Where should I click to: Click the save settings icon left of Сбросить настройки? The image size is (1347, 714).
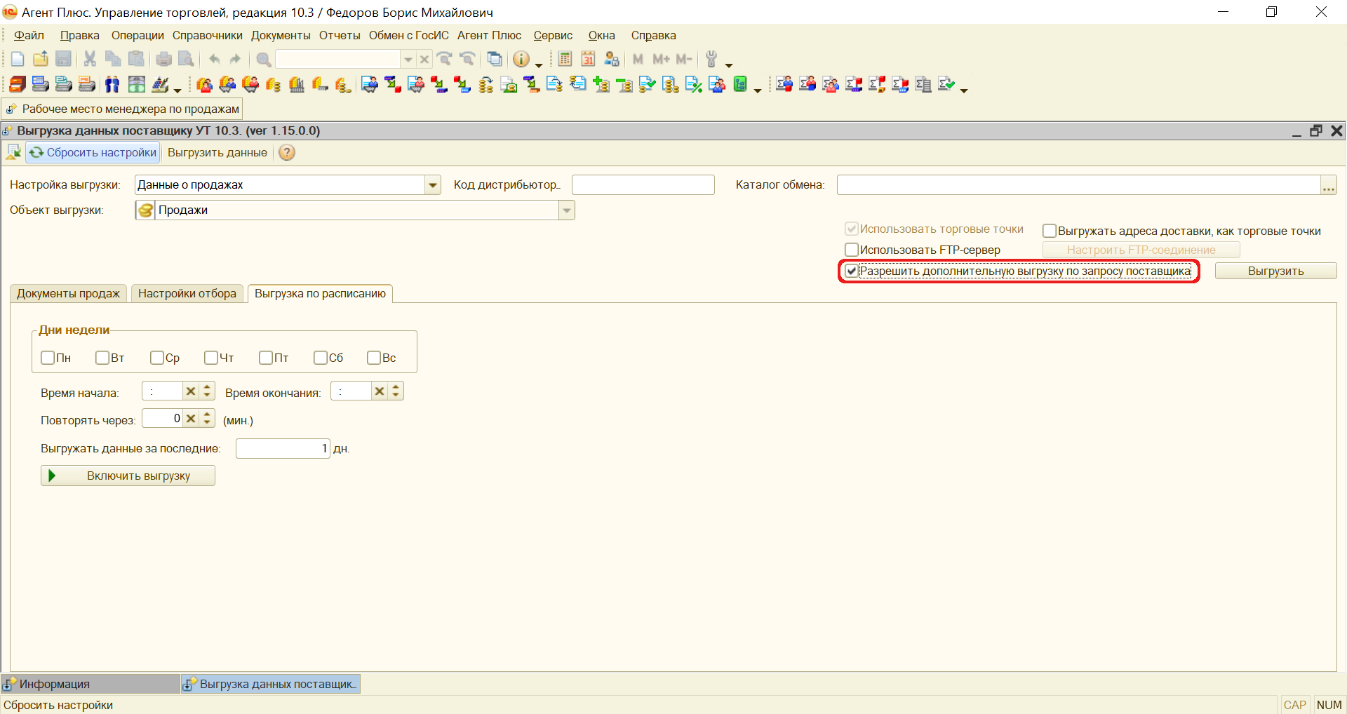click(x=13, y=152)
